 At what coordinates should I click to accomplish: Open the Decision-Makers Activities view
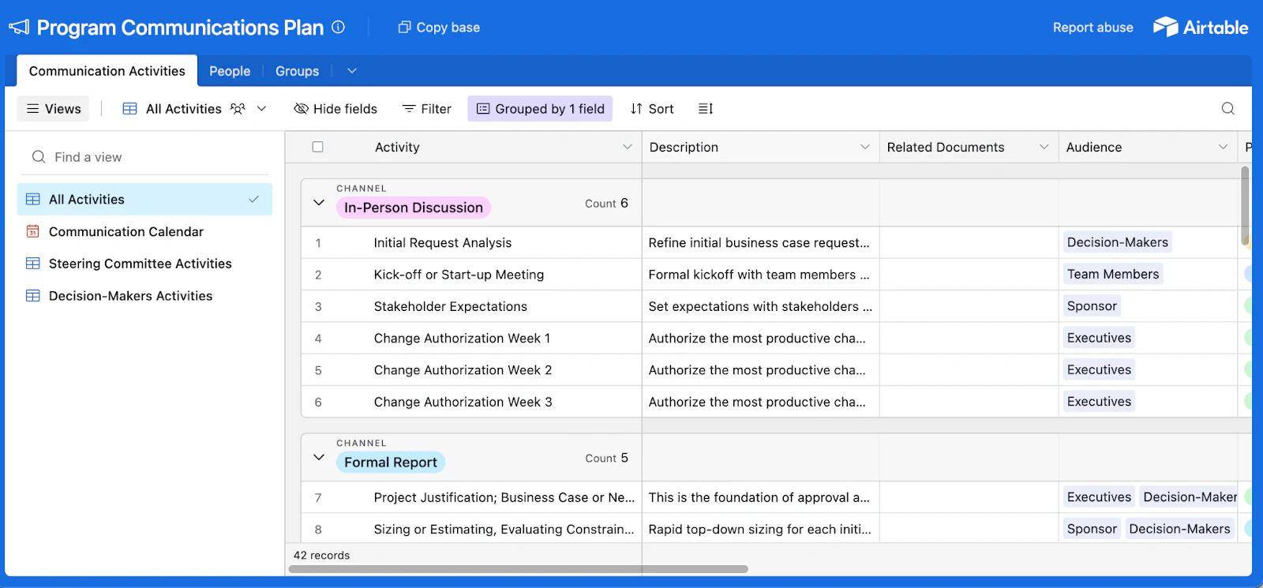144,296
